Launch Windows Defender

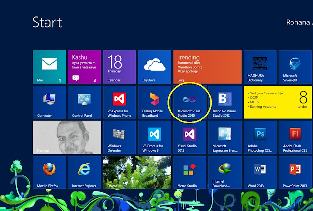pyautogui.click(x=119, y=138)
